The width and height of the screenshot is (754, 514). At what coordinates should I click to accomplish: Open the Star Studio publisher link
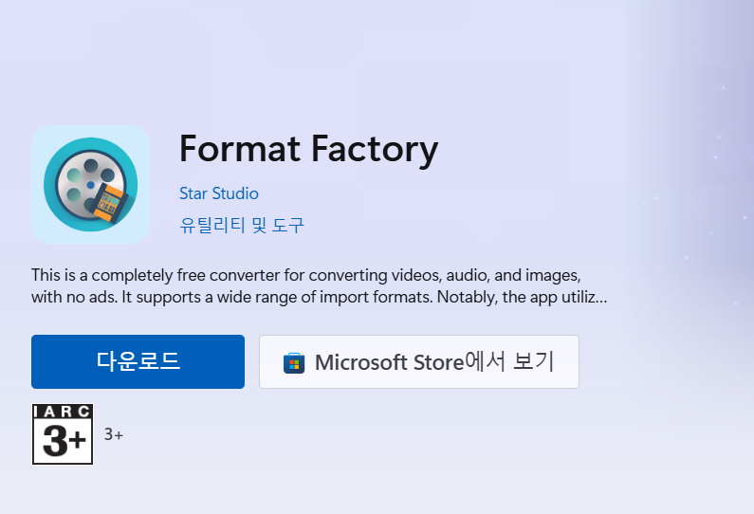(x=219, y=193)
